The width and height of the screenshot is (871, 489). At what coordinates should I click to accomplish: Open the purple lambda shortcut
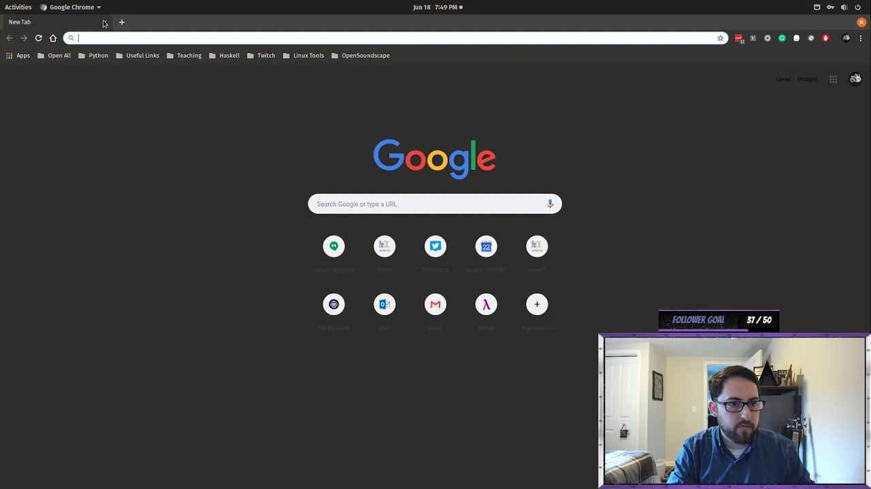point(486,304)
